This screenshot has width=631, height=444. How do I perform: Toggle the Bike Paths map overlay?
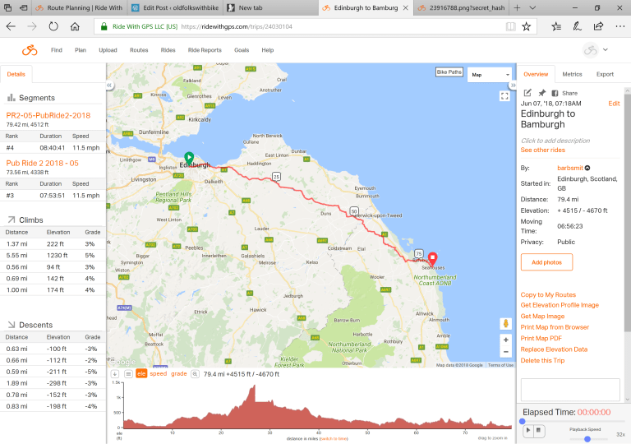click(x=449, y=72)
